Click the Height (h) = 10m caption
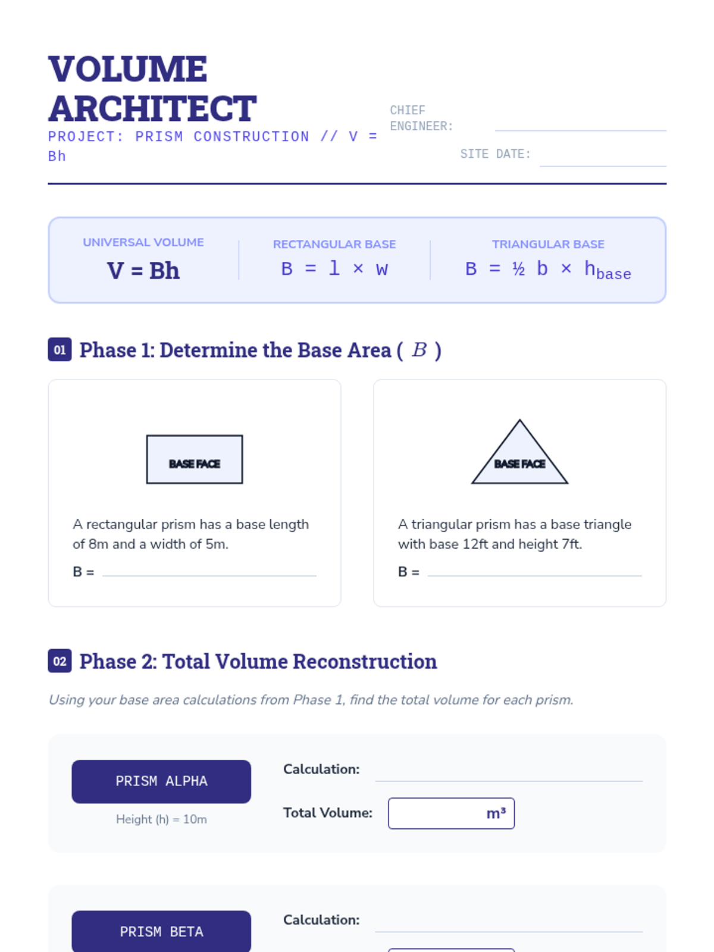Screen dimensions: 714x952 (x=161, y=819)
